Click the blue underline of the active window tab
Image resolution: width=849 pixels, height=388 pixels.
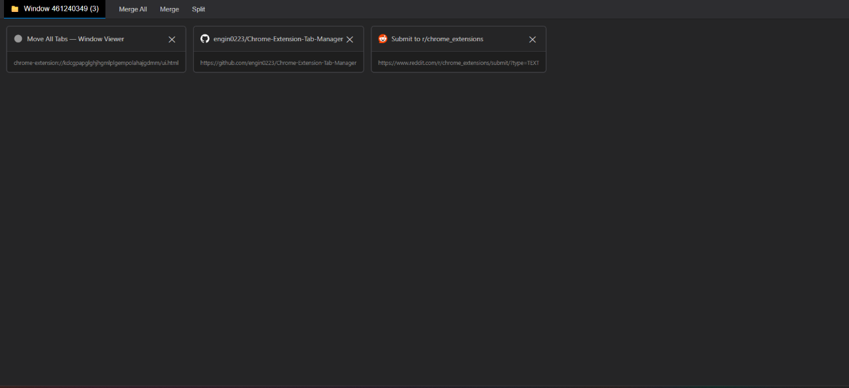(x=54, y=17)
